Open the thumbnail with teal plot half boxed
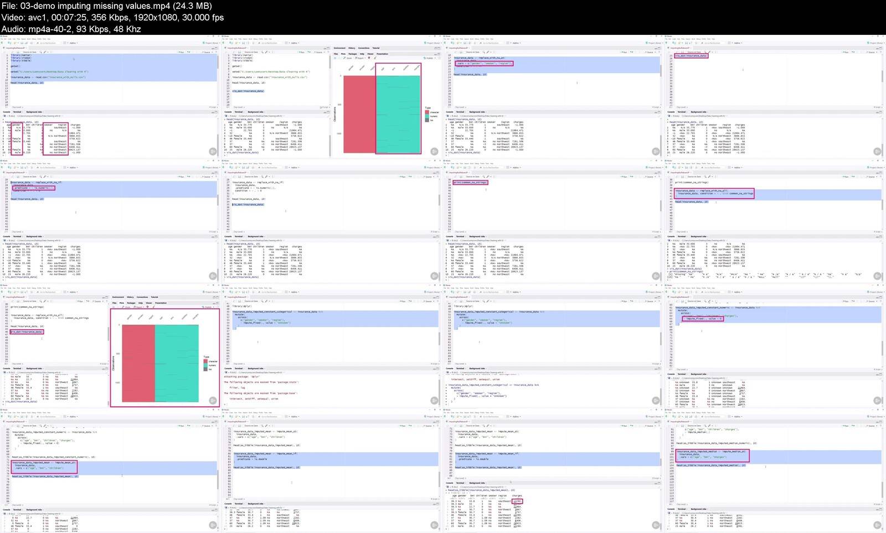 click(x=332, y=96)
